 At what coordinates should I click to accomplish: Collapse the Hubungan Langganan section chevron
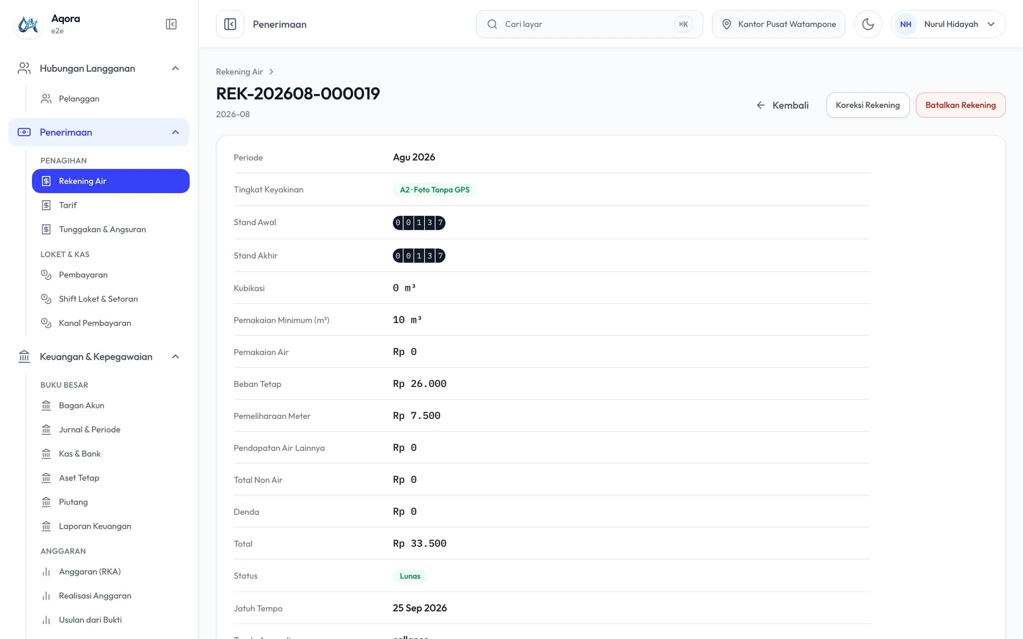point(175,68)
